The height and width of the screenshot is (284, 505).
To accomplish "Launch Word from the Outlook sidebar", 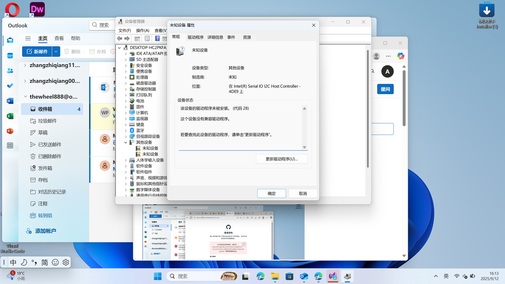I will tap(10, 101).
